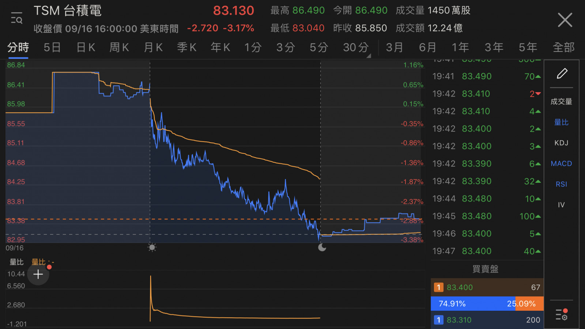Select the 3年 range tab

tap(494, 48)
